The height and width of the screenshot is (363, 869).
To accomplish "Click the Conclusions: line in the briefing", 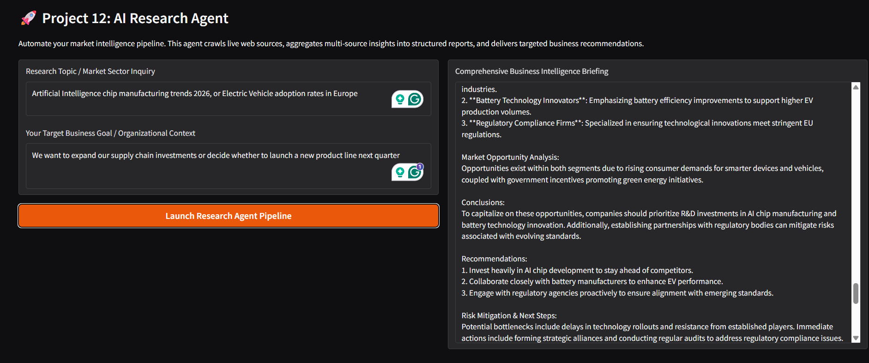I will coord(483,202).
